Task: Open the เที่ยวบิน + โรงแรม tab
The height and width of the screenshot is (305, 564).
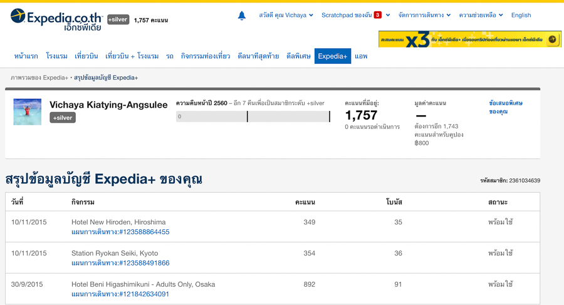Action: (x=132, y=56)
